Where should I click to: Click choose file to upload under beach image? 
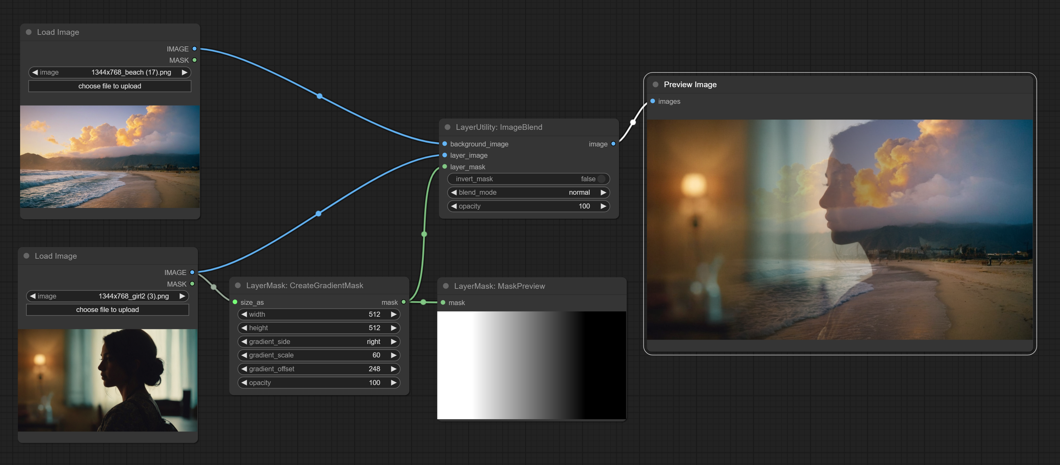110,86
